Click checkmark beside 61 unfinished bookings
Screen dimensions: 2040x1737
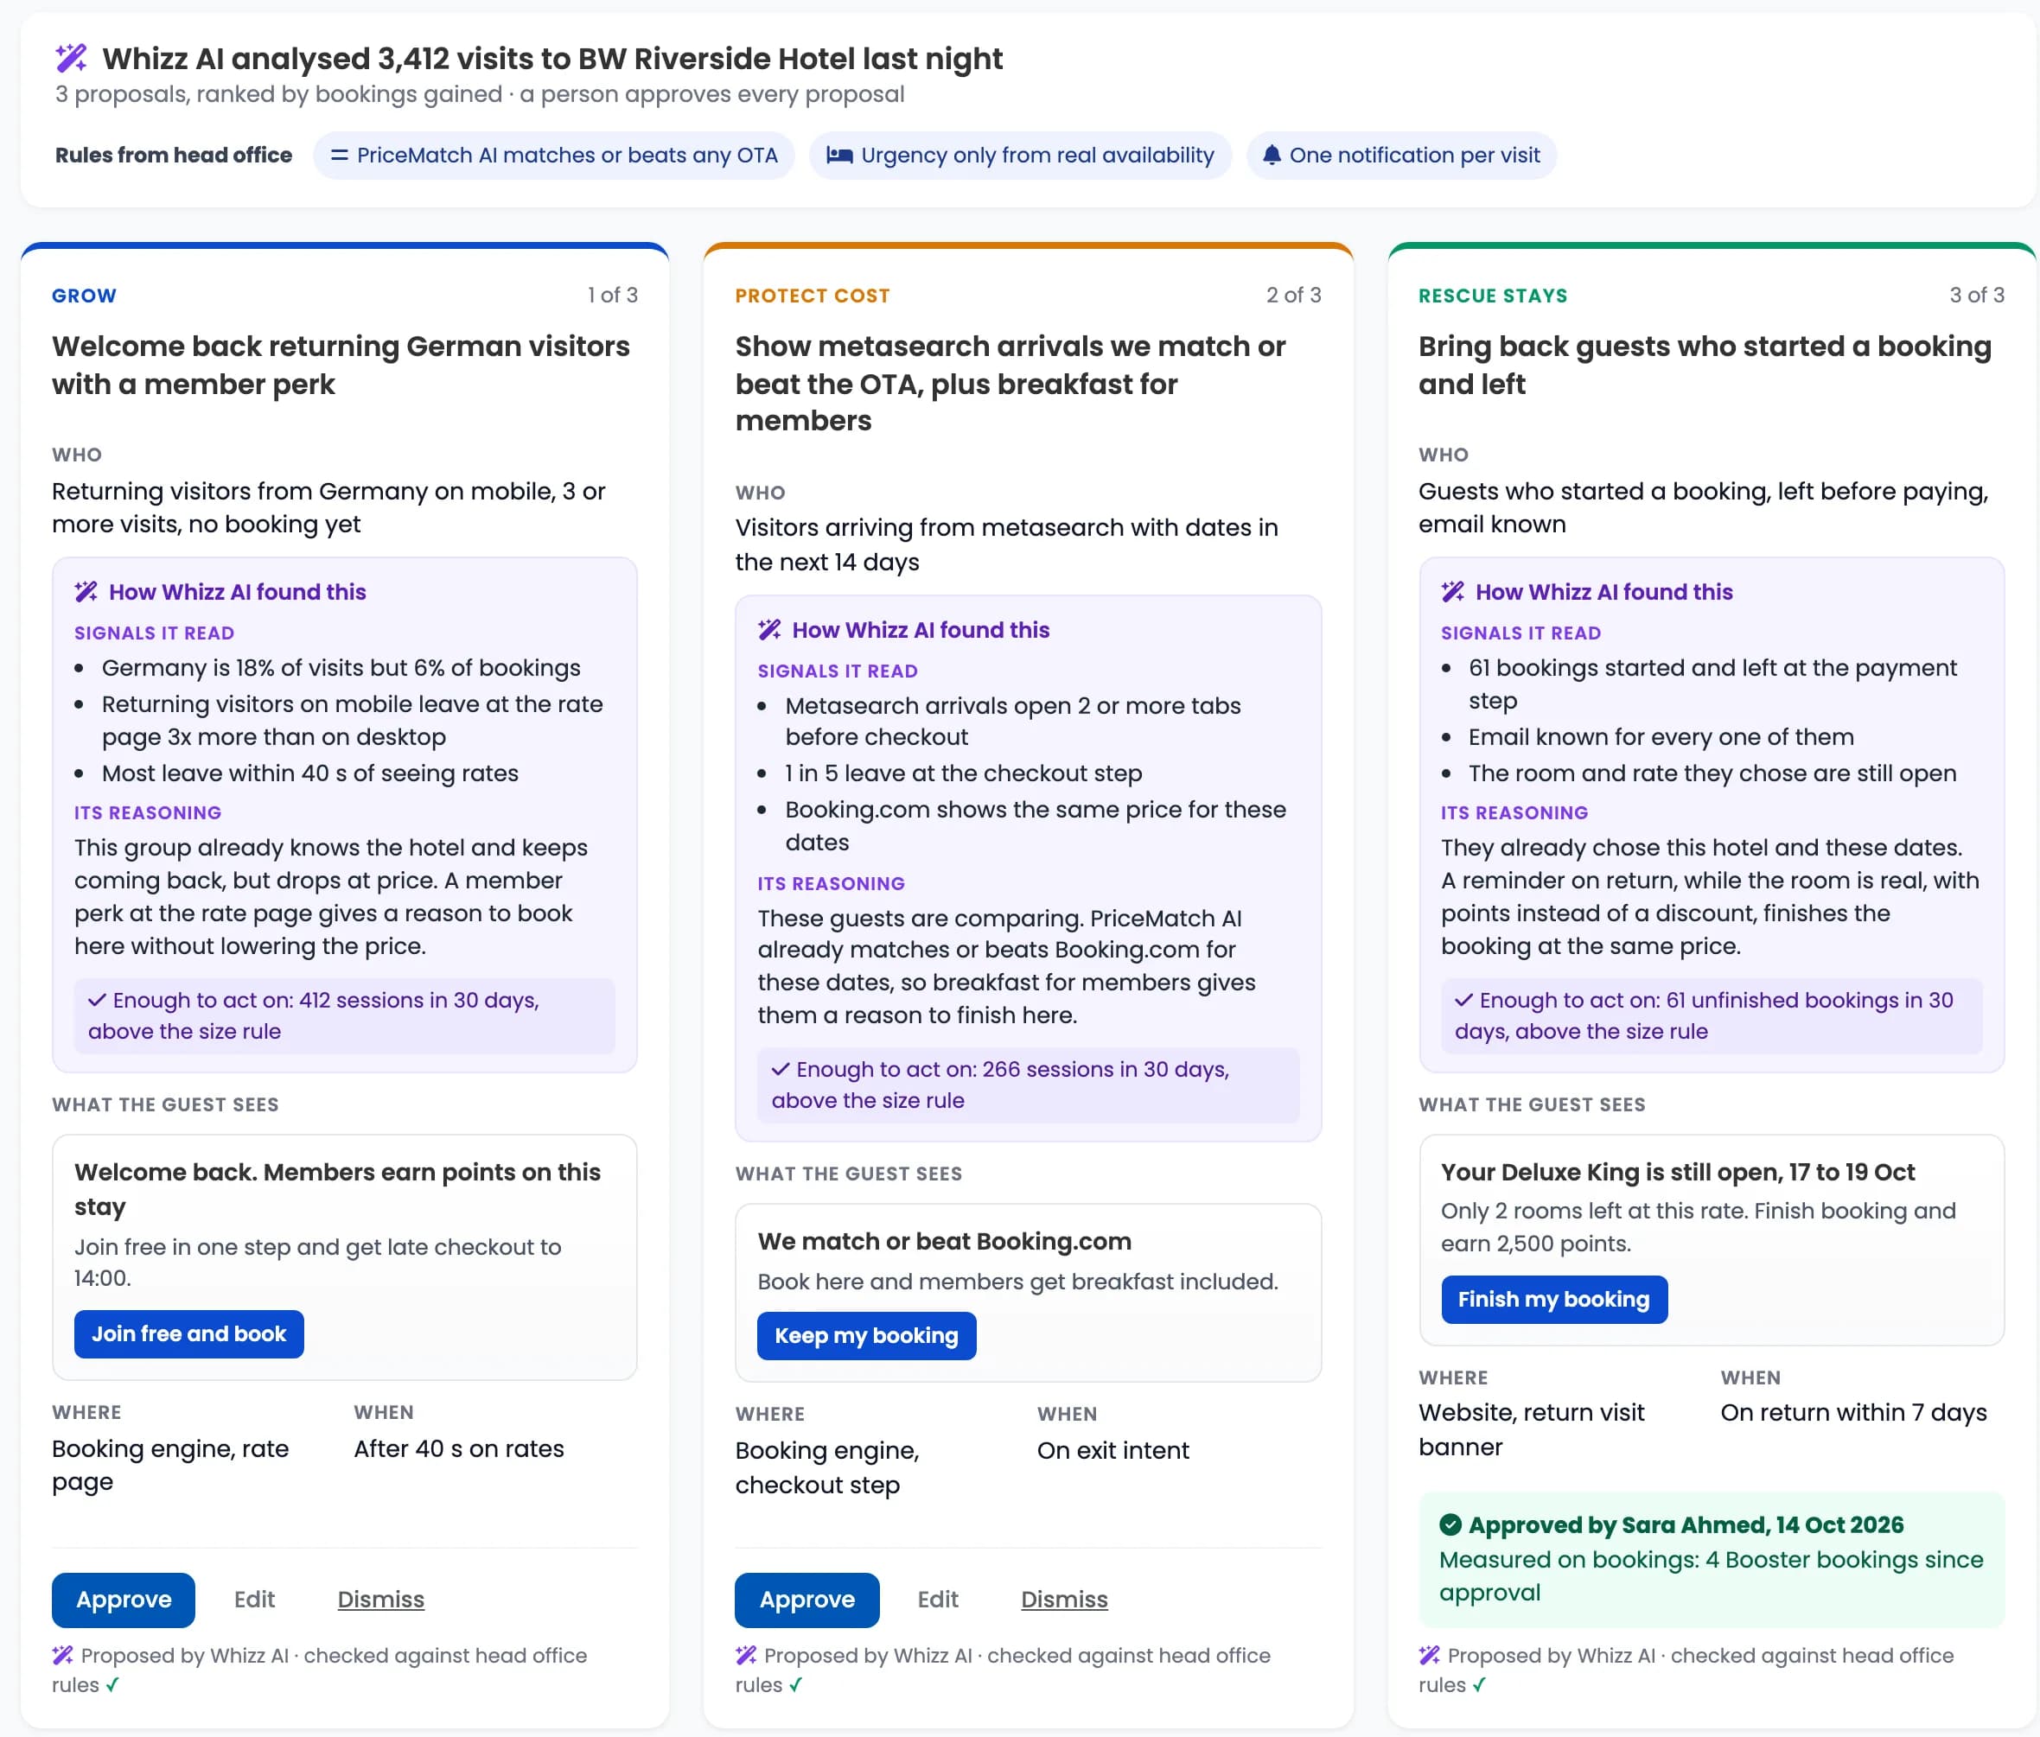[x=1463, y=1000]
